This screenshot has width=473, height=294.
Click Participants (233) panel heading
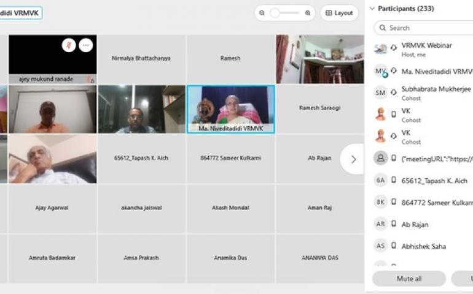(x=405, y=9)
